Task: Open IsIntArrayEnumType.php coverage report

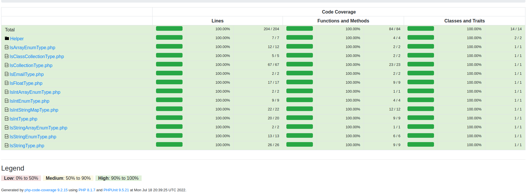Action: 35,92
